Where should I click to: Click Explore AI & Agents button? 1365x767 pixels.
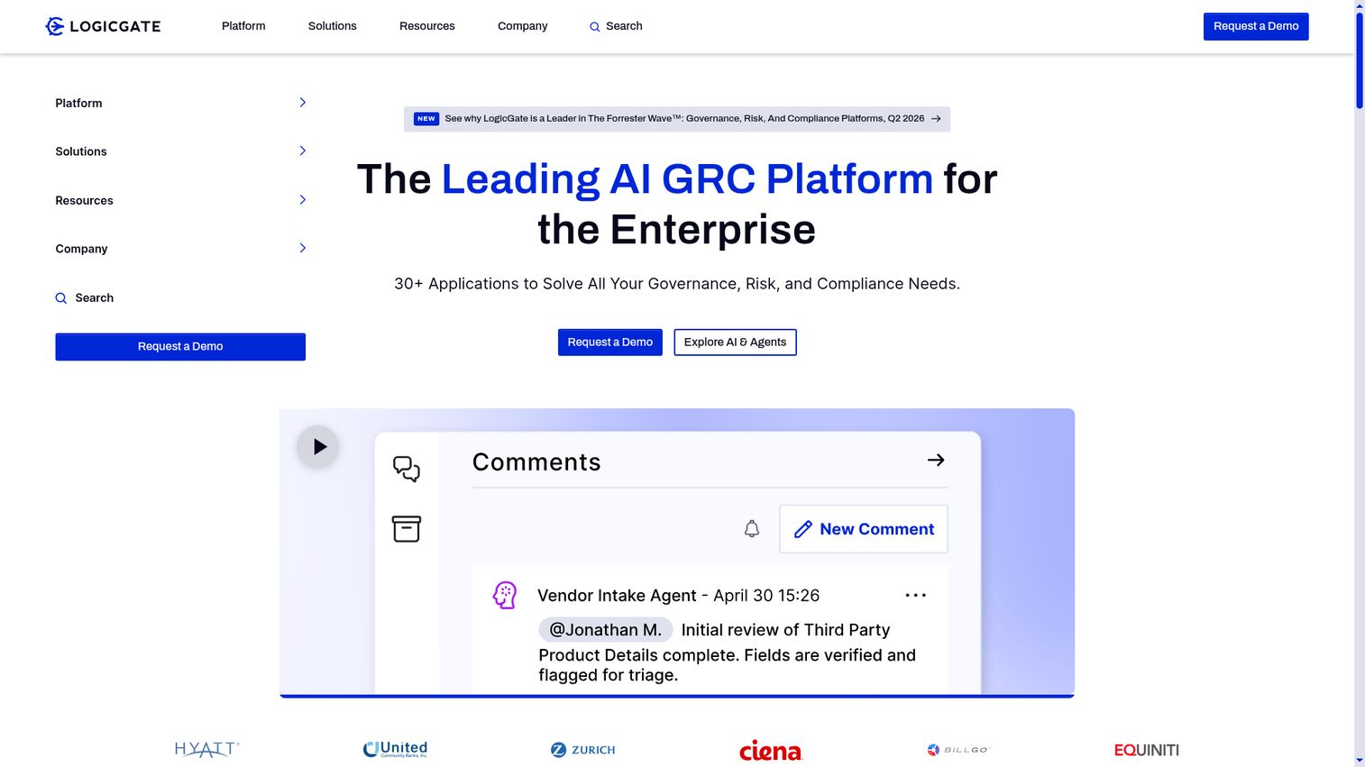[735, 342]
